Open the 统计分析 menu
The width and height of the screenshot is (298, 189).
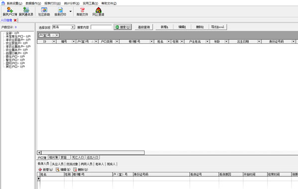[72, 3]
